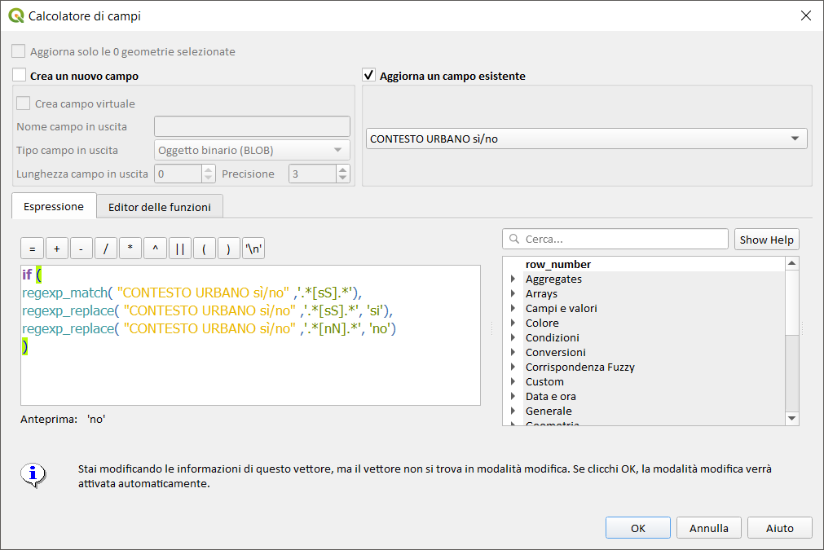
Task: Insert the equals operator
Action: [x=32, y=249]
